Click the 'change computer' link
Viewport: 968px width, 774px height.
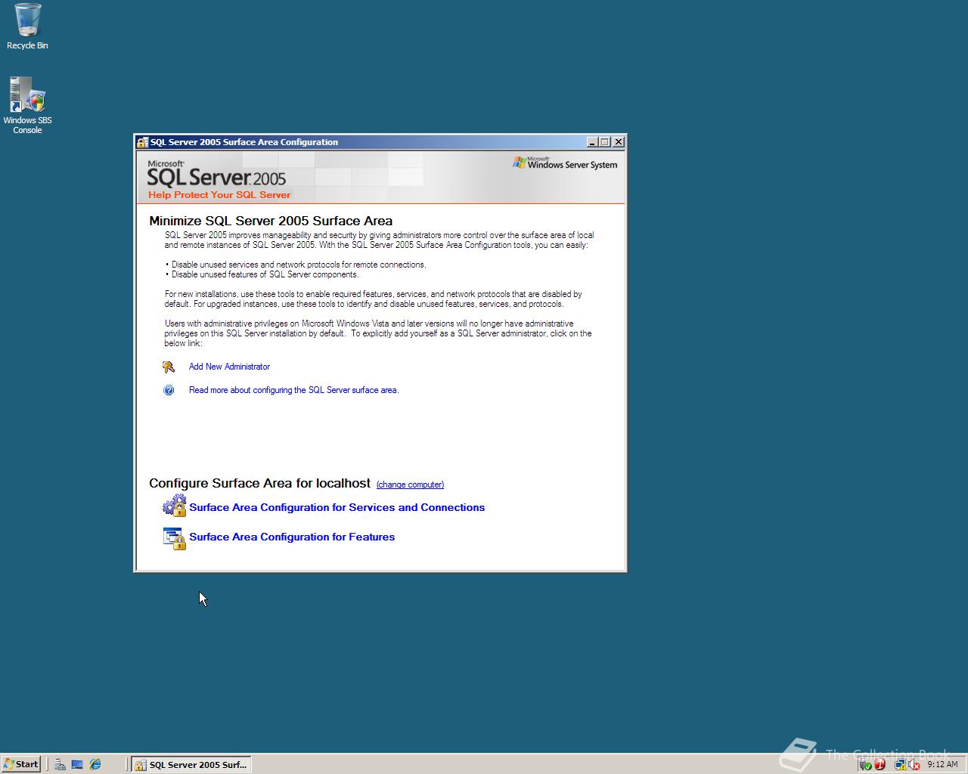[x=410, y=485]
